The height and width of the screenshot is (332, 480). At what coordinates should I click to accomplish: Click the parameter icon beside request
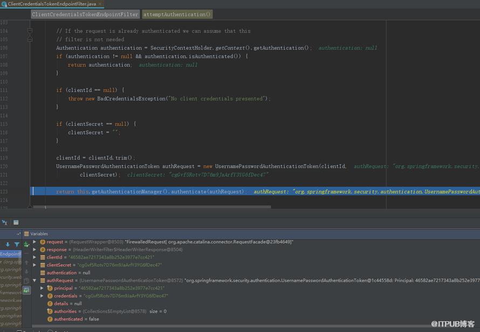coord(43,242)
